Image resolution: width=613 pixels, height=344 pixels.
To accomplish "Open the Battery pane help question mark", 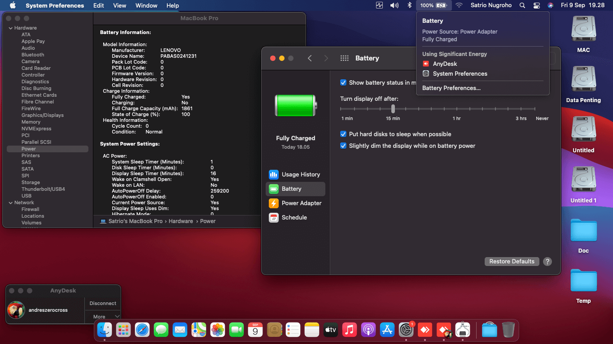I will click(x=547, y=262).
